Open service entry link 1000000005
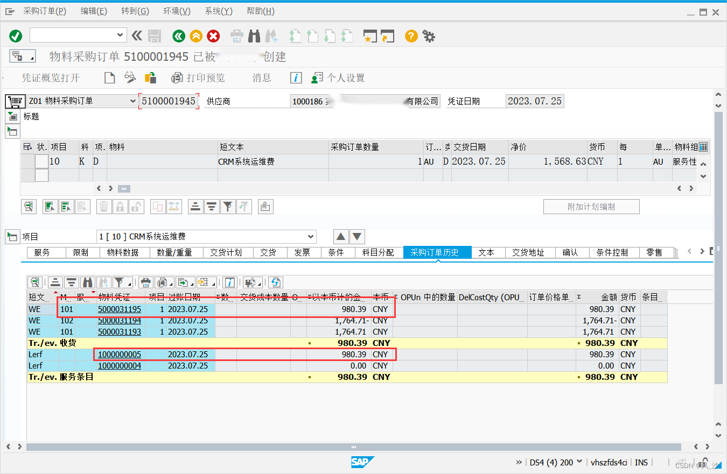This screenshot has width=727, height=474. 120,355
